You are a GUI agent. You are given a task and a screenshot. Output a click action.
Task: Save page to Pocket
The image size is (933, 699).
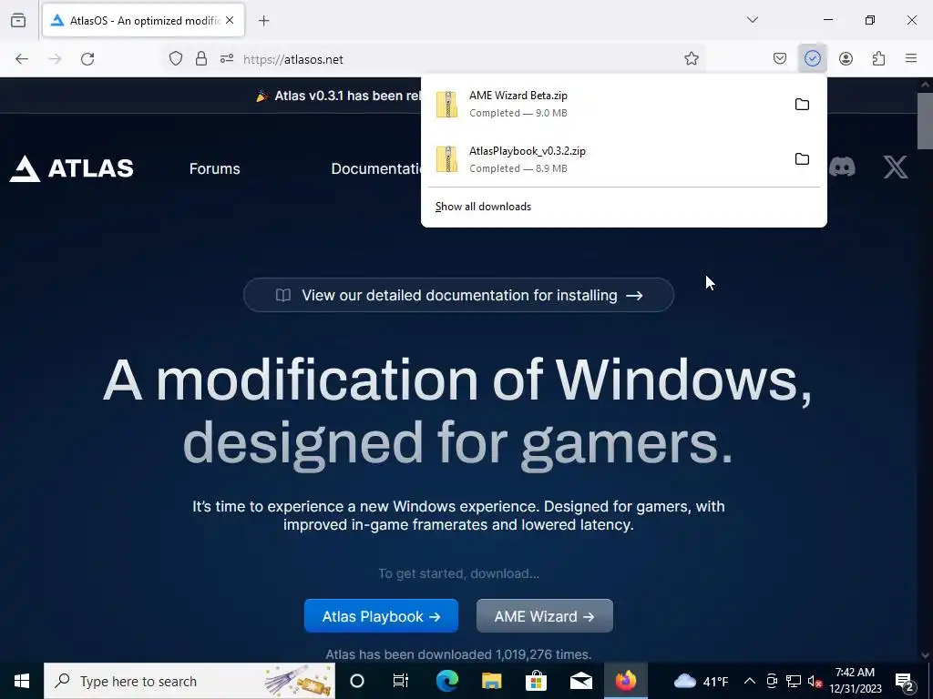[x=780, y=59]
